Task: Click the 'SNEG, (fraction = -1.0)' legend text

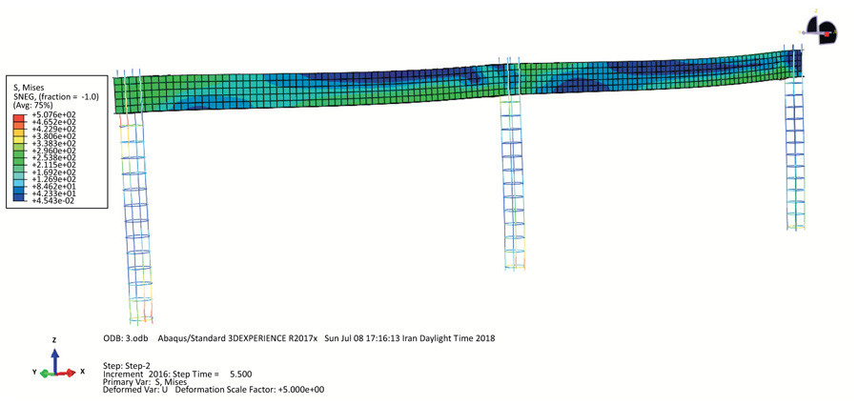Action: [x=51, y=96]
